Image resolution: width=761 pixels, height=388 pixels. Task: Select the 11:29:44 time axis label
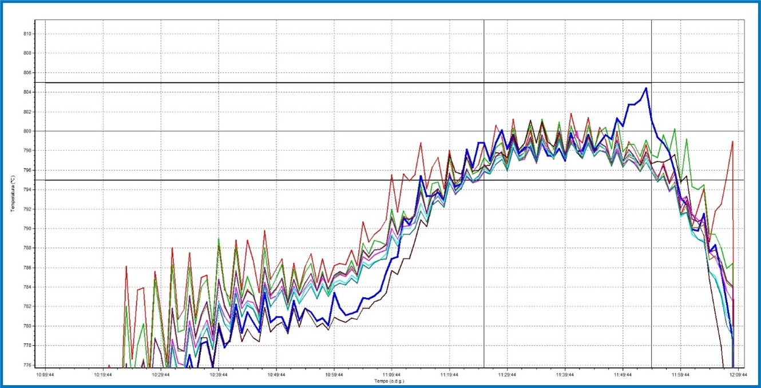point(507,375)
